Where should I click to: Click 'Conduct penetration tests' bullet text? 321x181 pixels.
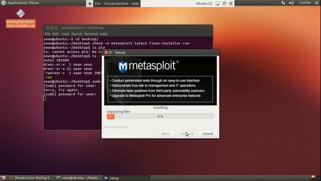pyautogui.click(x=155, y=80)
